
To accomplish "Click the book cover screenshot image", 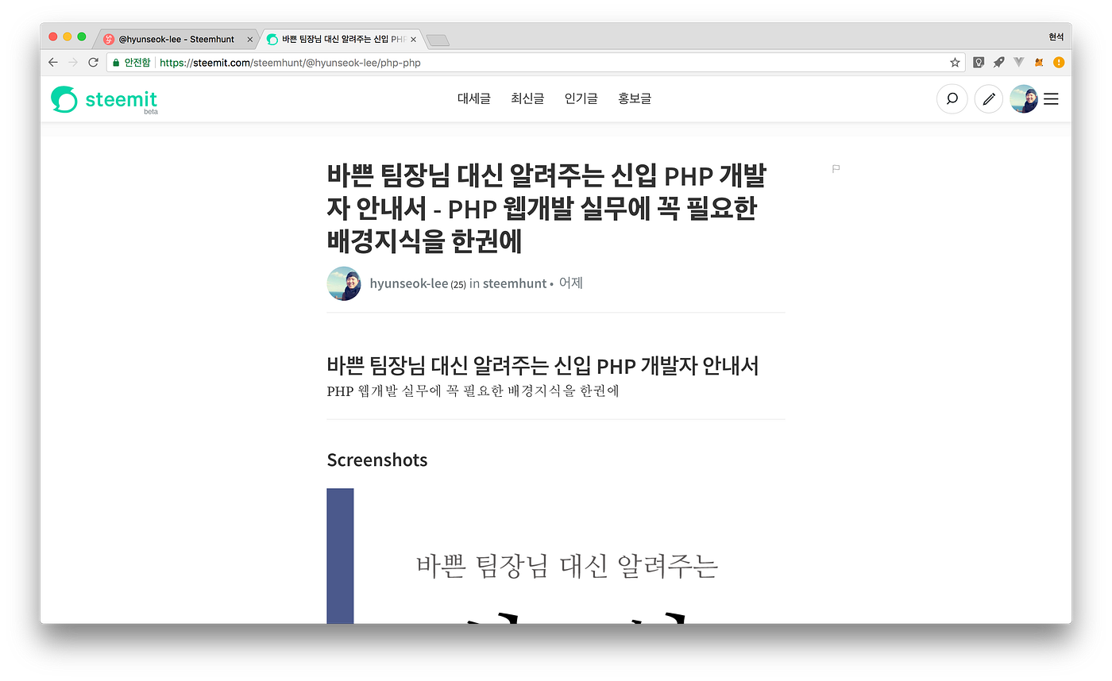I will 556,556.
